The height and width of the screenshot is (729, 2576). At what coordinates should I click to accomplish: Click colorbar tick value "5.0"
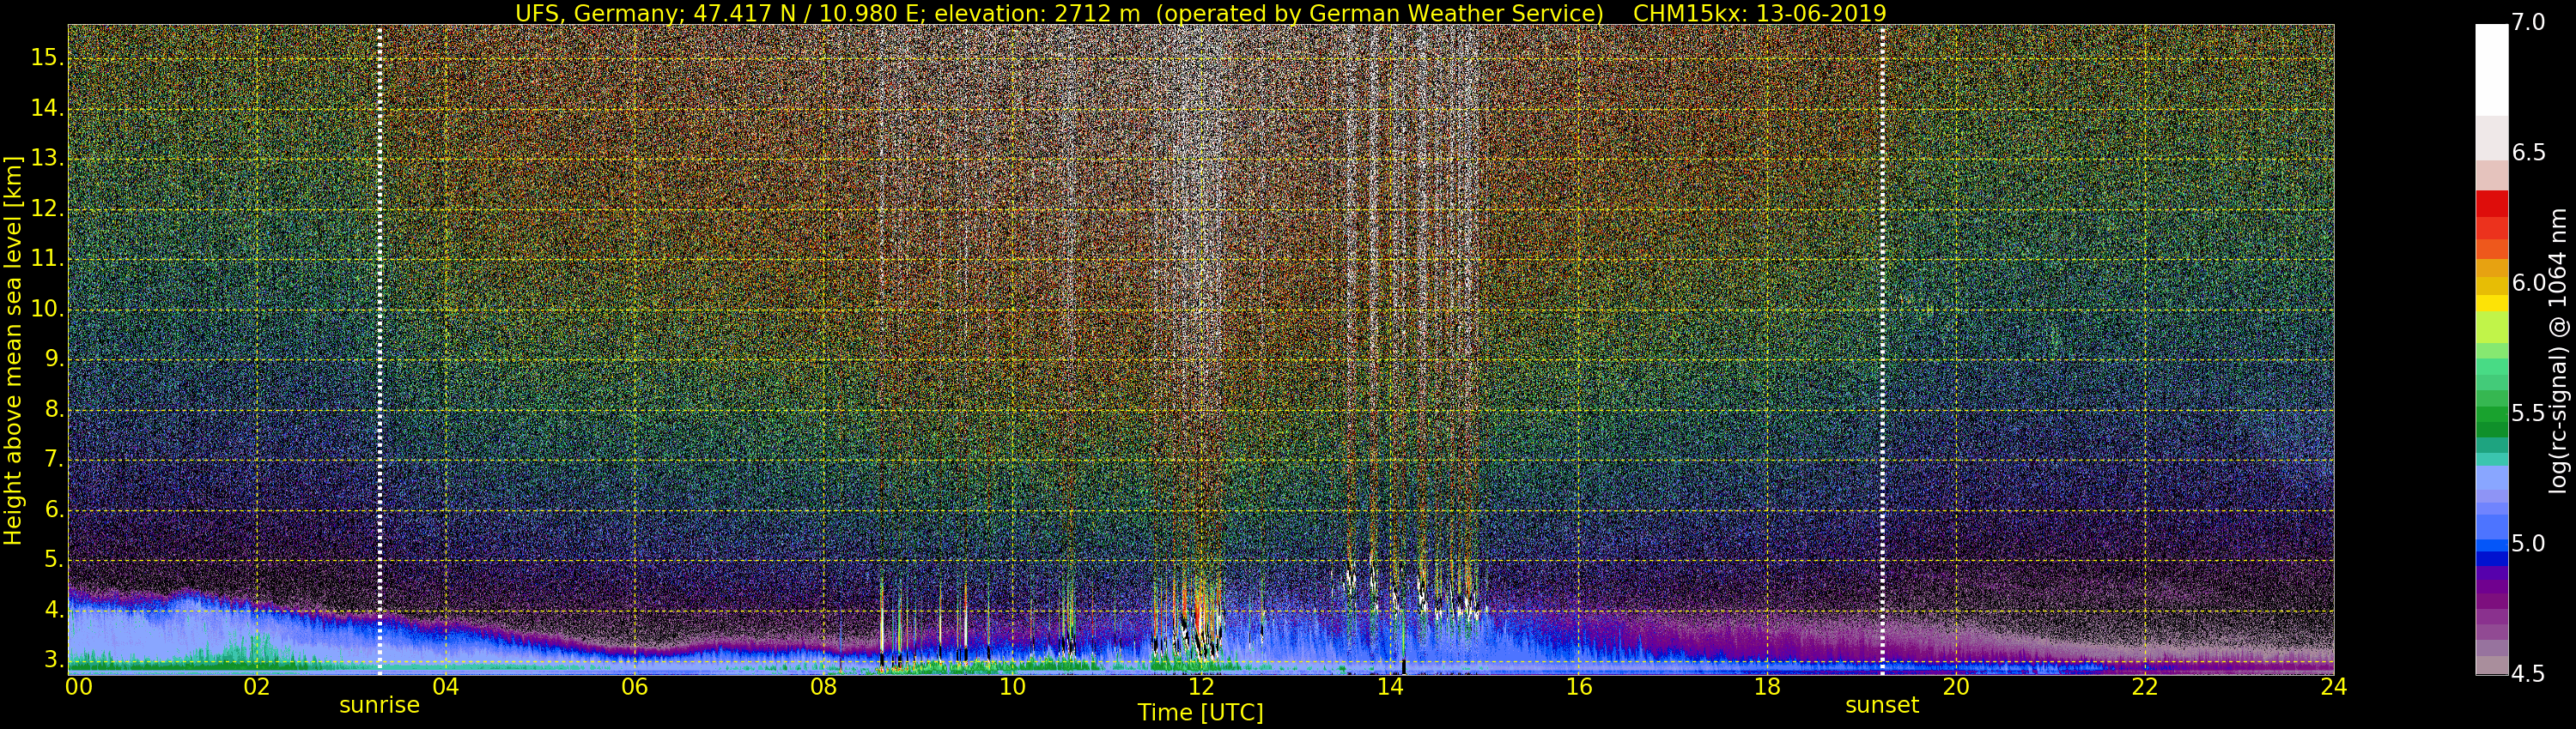2529,543
